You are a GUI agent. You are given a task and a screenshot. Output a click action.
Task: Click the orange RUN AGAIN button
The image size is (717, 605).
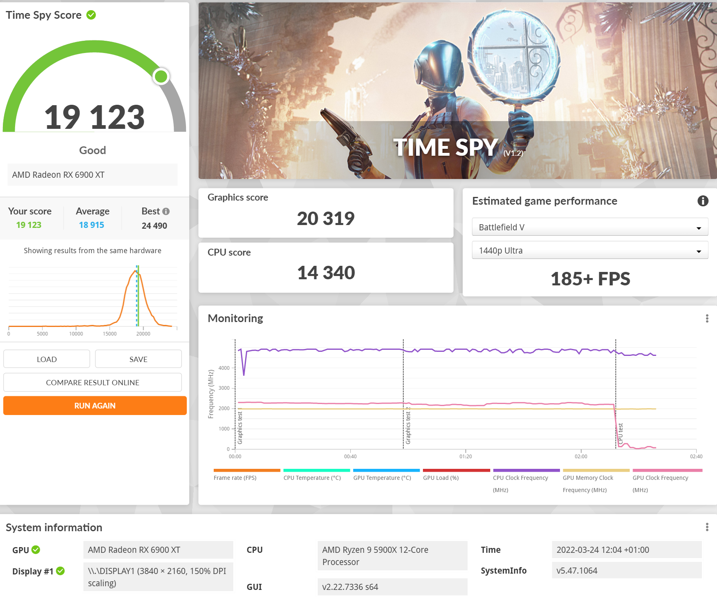(x=95, y=406)
